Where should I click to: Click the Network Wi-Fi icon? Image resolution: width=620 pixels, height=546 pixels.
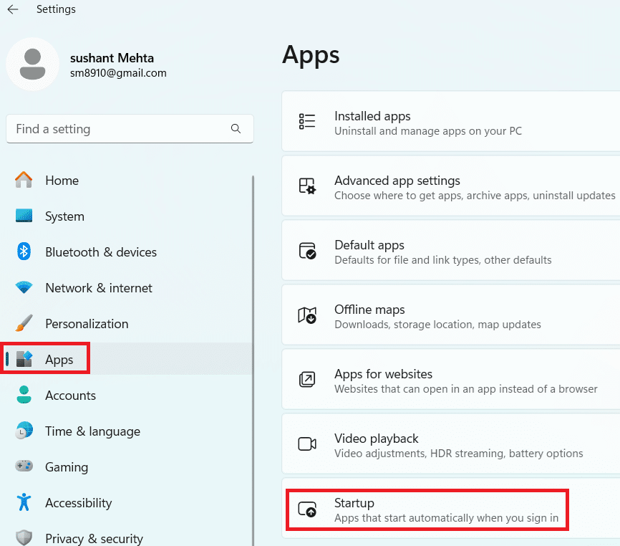pyautogui.click(x=24, y=288)
